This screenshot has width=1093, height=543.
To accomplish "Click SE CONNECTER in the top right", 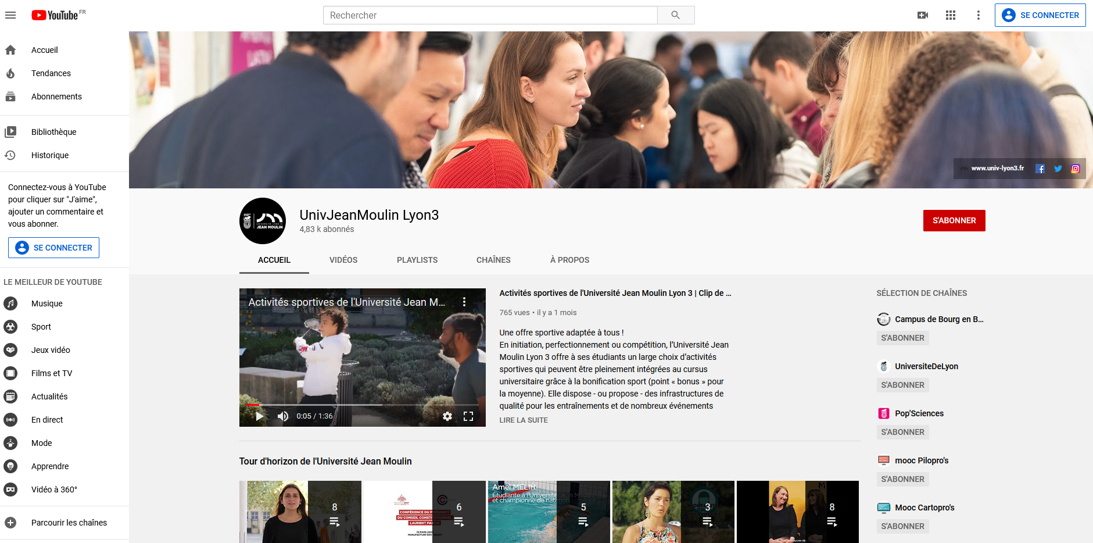I will [x=1040, y=15].
